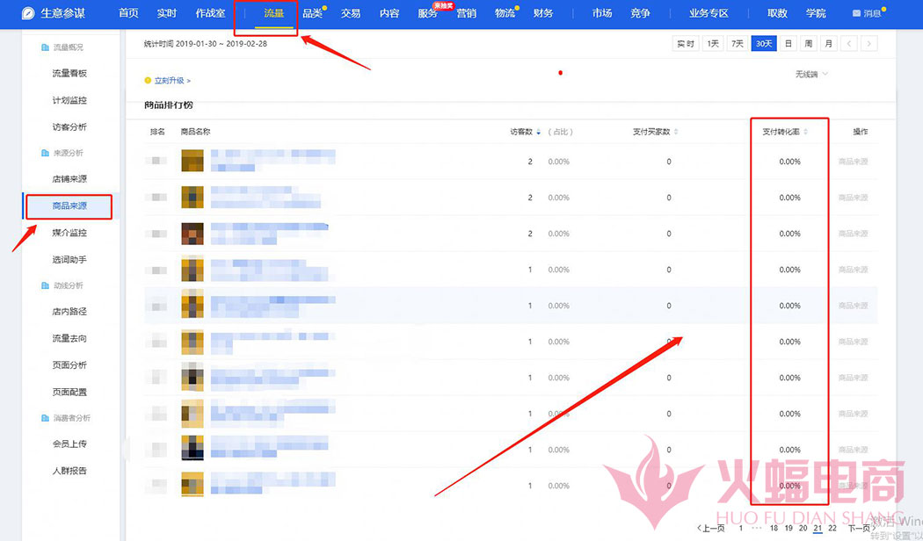Open 流量看板 in sidebar
The image size is (923, 541).
69,74
